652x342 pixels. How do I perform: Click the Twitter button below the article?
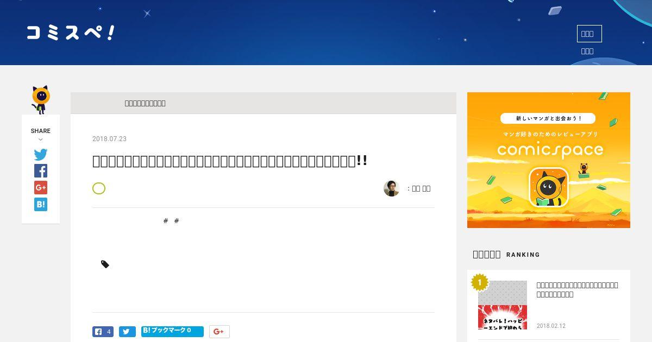tap(127, 332)
